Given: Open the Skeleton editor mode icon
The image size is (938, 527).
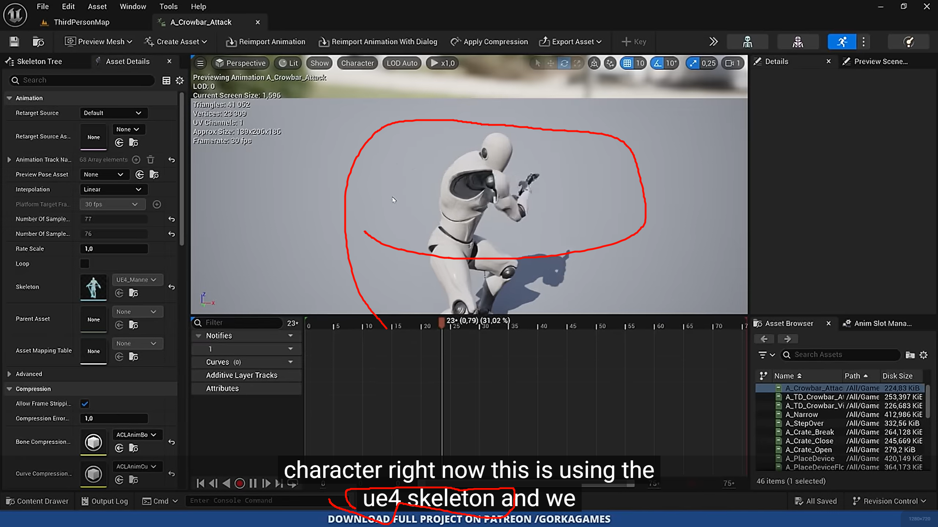Looking at the screenshot, I should (x=747, y=42).
